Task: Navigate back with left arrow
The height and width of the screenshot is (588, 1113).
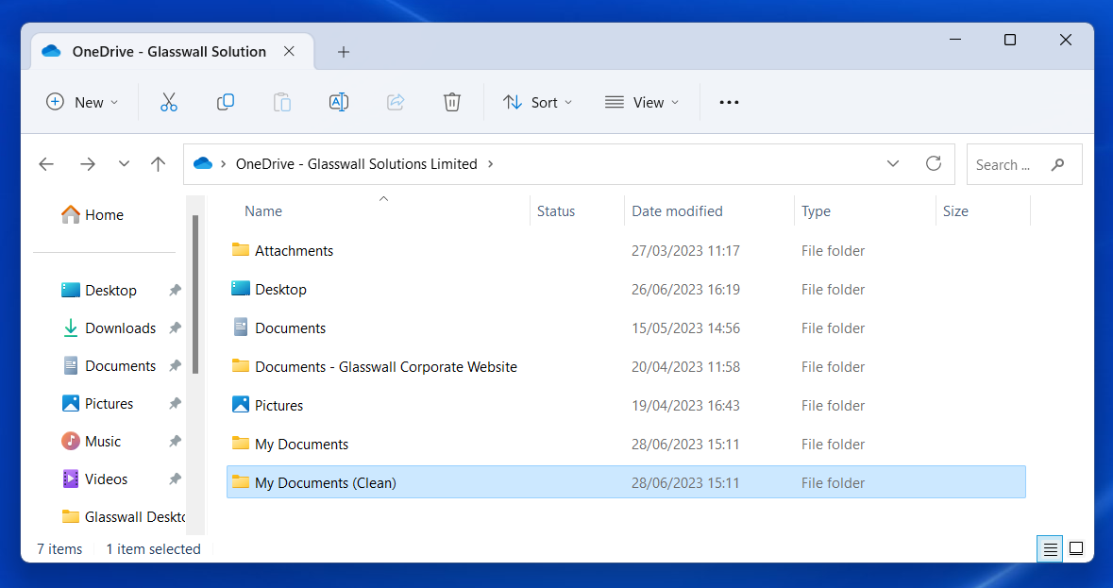Action: click(x=46, y=164)
